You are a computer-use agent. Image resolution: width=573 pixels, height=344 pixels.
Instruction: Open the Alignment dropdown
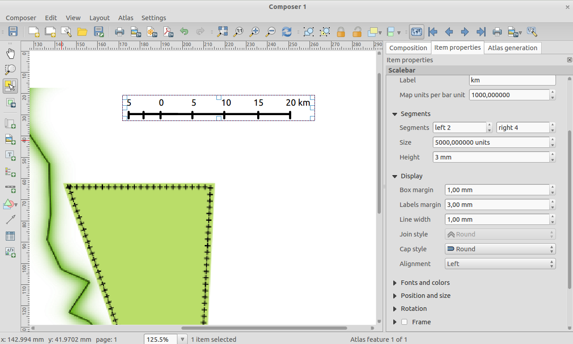point(500,264)
